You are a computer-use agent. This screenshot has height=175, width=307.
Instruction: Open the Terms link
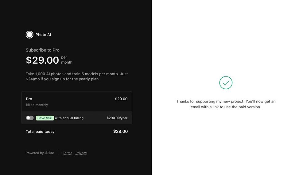(68, 153)
